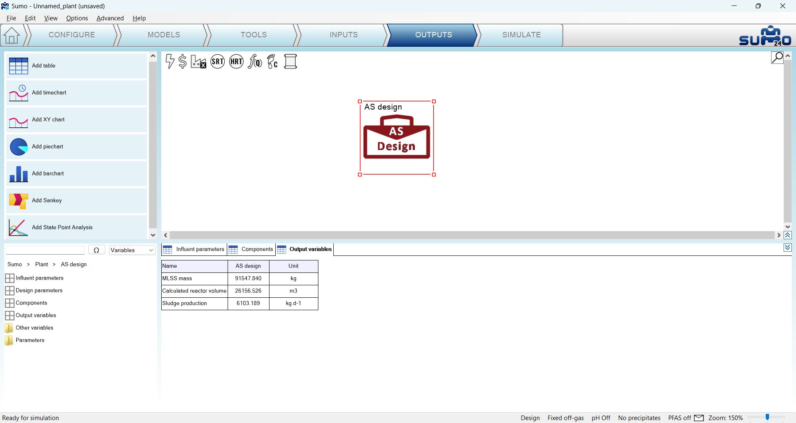Image resolution: width=796 pixels, height=423 pixels.
Task: Click the canvas horizontal scrollbar
Action: click(x=472, y=235)
